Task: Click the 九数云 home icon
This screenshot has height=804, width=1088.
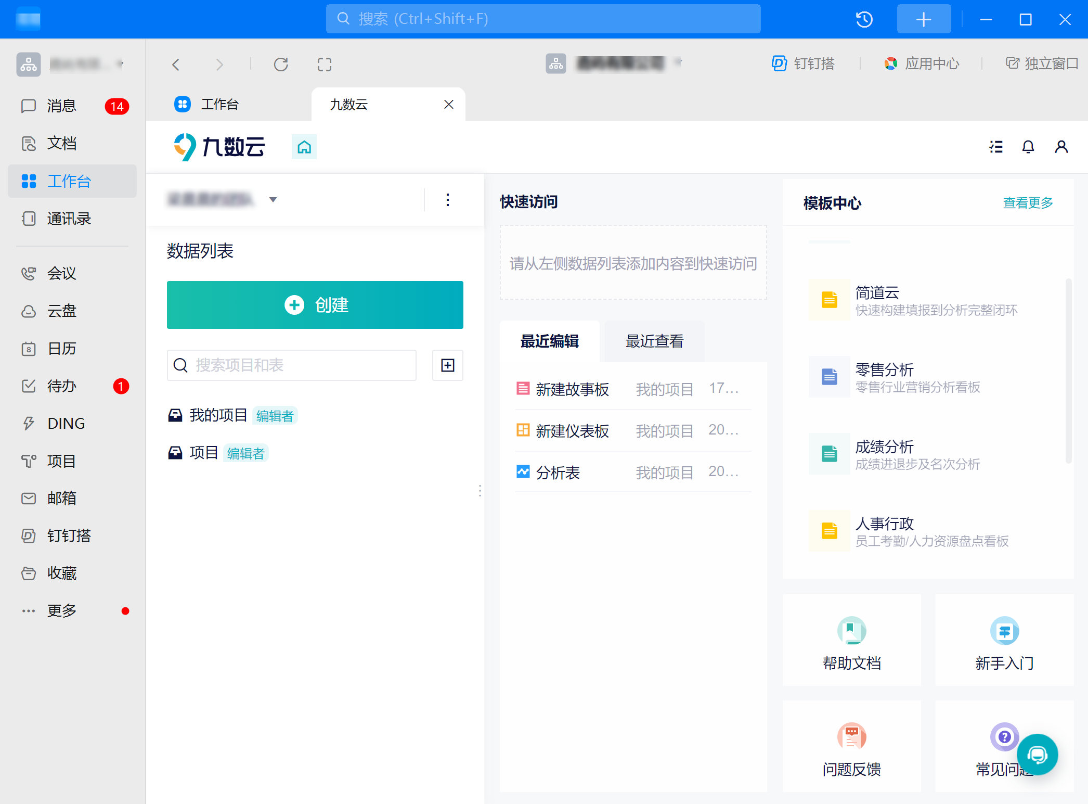Action: click(304, 147)
